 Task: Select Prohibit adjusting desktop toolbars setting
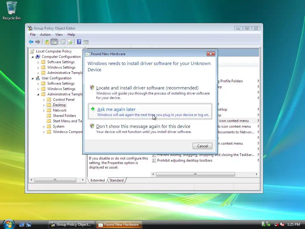(185, 160)
